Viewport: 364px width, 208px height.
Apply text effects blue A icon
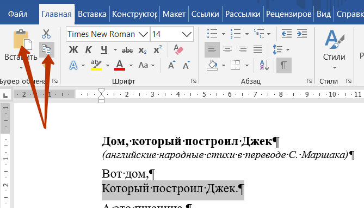(73, 65)
